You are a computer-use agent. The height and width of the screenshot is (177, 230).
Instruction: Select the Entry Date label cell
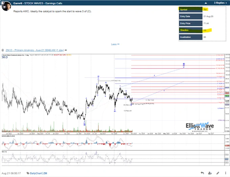[190, 17]
